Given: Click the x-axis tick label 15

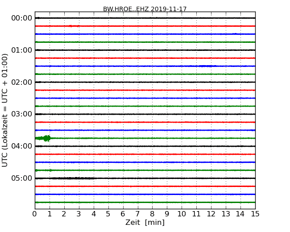Looking at the screenshot, I should pyautogui.click(x=255, y=214).
